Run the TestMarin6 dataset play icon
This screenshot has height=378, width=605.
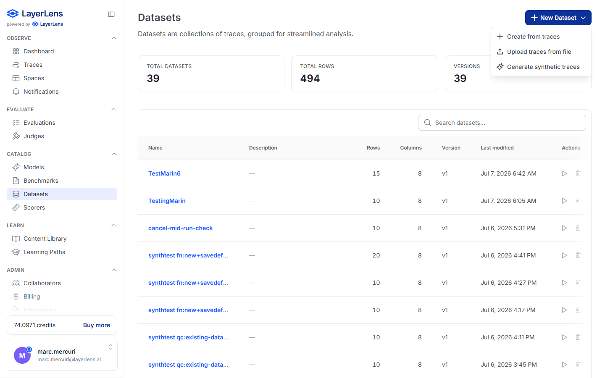pyautogui.click(x=564, y=173)
